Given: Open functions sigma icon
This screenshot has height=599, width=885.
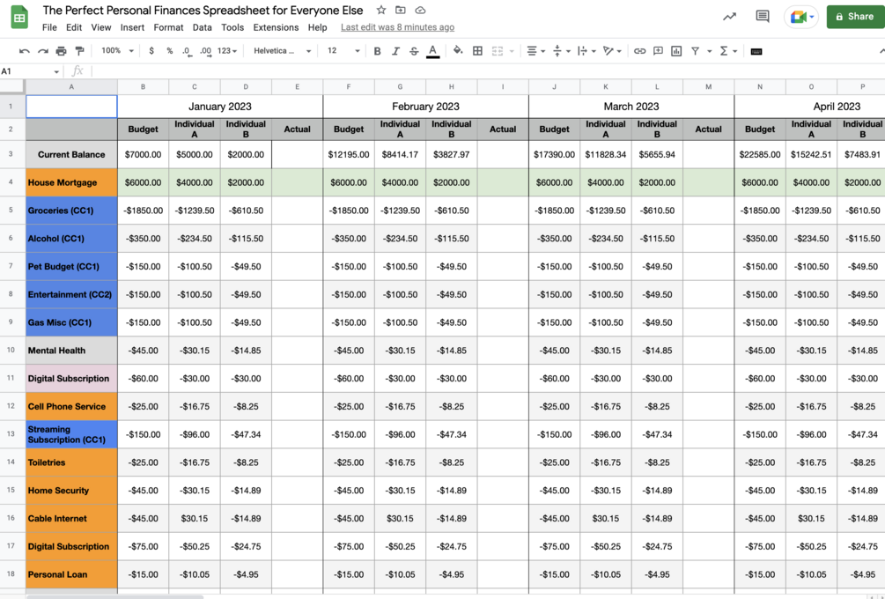Looking at the screenshot, I should [724, 51].
